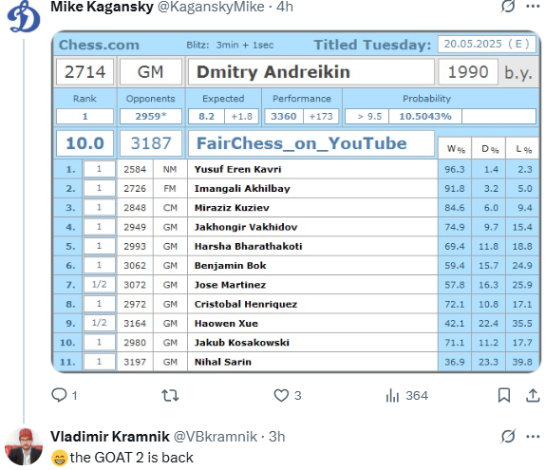
Task: View analytics via the 364 views icon
Action: coord(392,395)
